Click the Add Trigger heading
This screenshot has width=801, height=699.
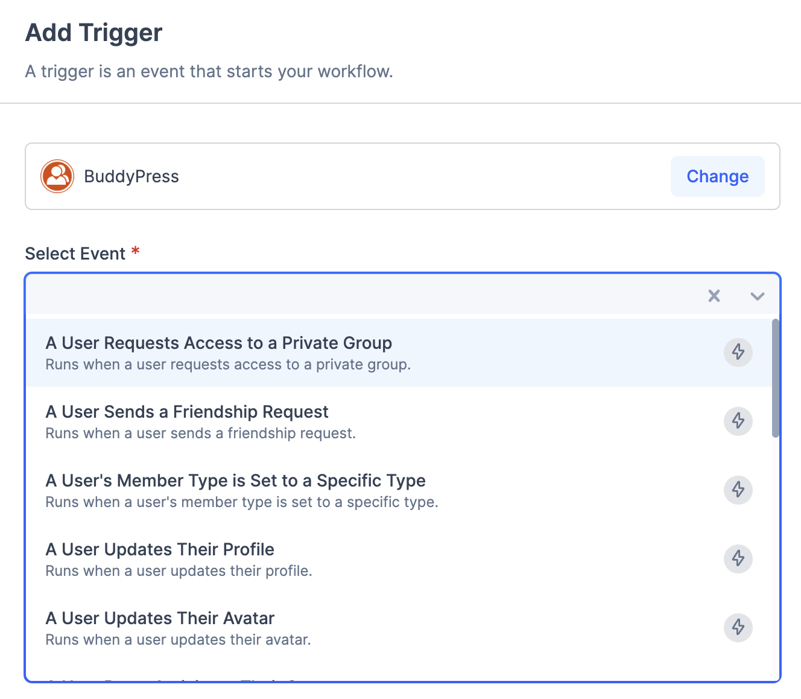pos(93,33)
